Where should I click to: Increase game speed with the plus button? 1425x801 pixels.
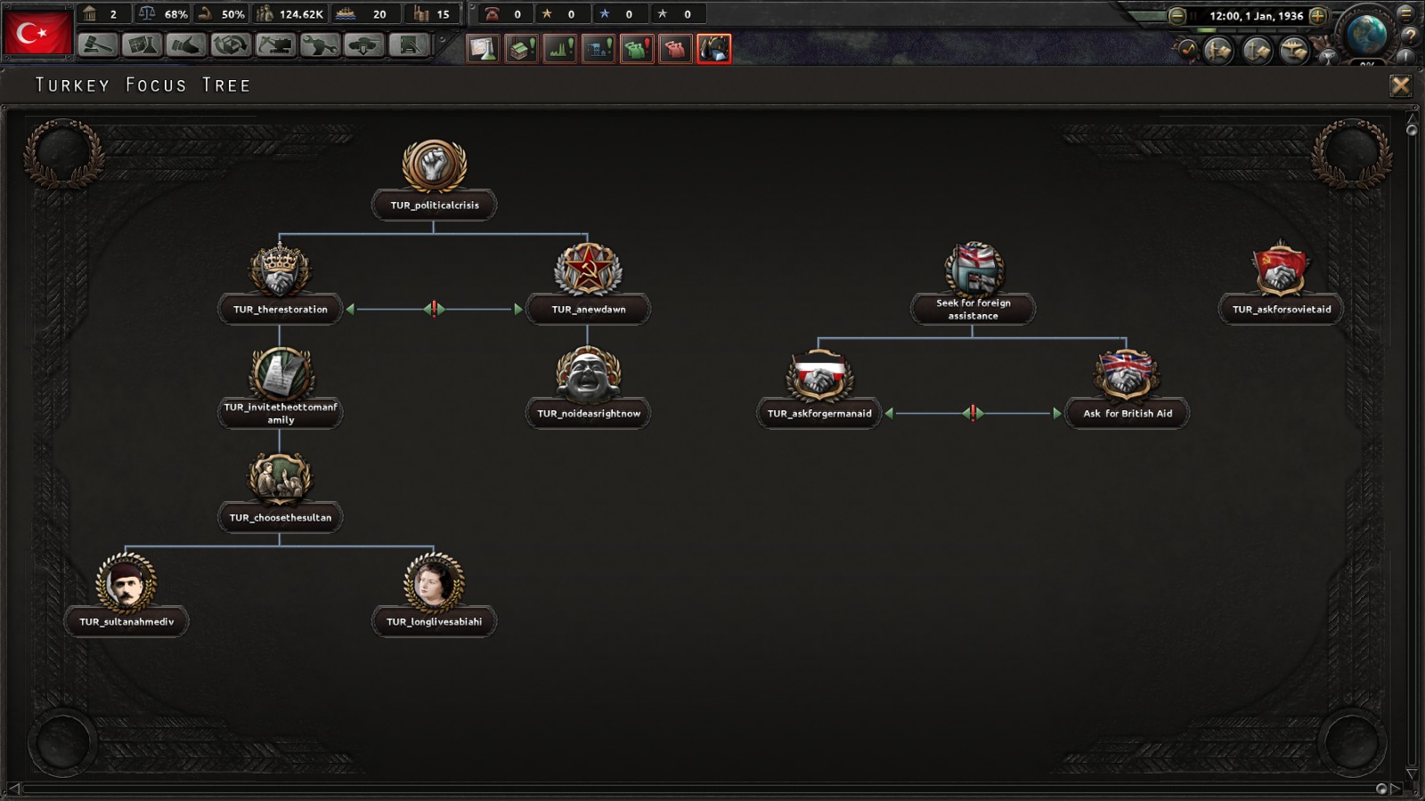(x=1319, y=16)
